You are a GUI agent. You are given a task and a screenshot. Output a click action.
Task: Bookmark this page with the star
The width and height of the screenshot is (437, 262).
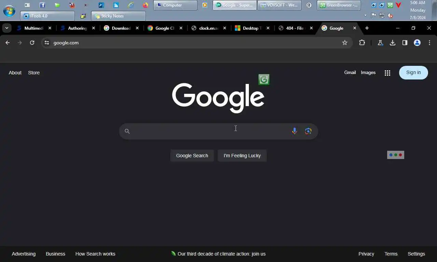coord(345,43)
